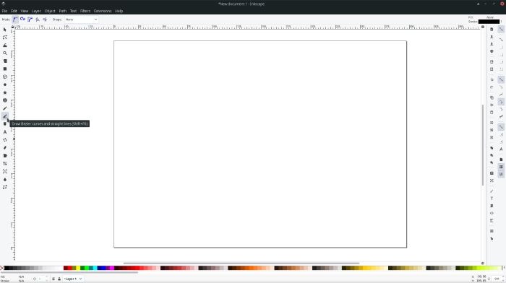Select the Pen Bezier tool
Screen dimensions: 506x283
pos(5,116)
